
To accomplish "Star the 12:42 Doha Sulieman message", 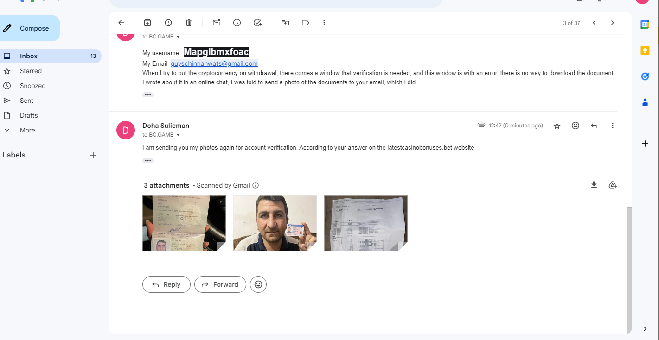I will [557, 126].
